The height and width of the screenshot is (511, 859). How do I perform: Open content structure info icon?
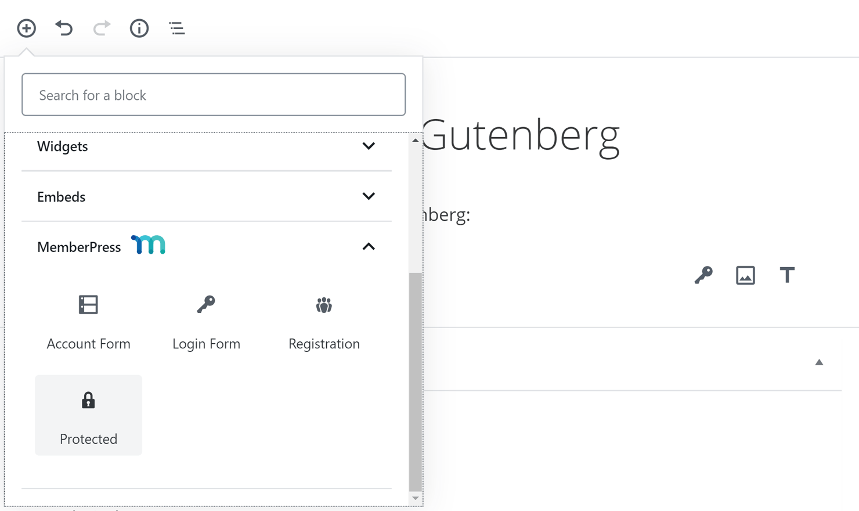tap(139, 28)
